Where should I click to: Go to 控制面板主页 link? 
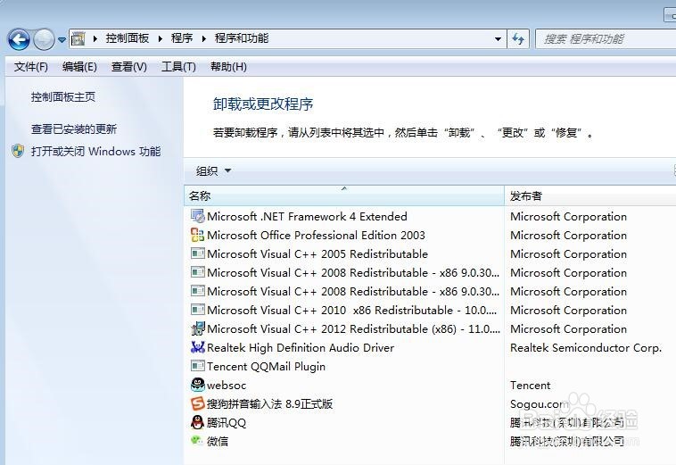[63, 96]
